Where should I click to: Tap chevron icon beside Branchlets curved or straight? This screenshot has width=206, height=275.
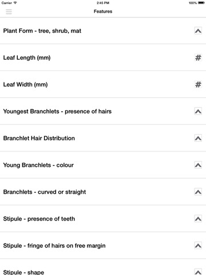point(198,192)
